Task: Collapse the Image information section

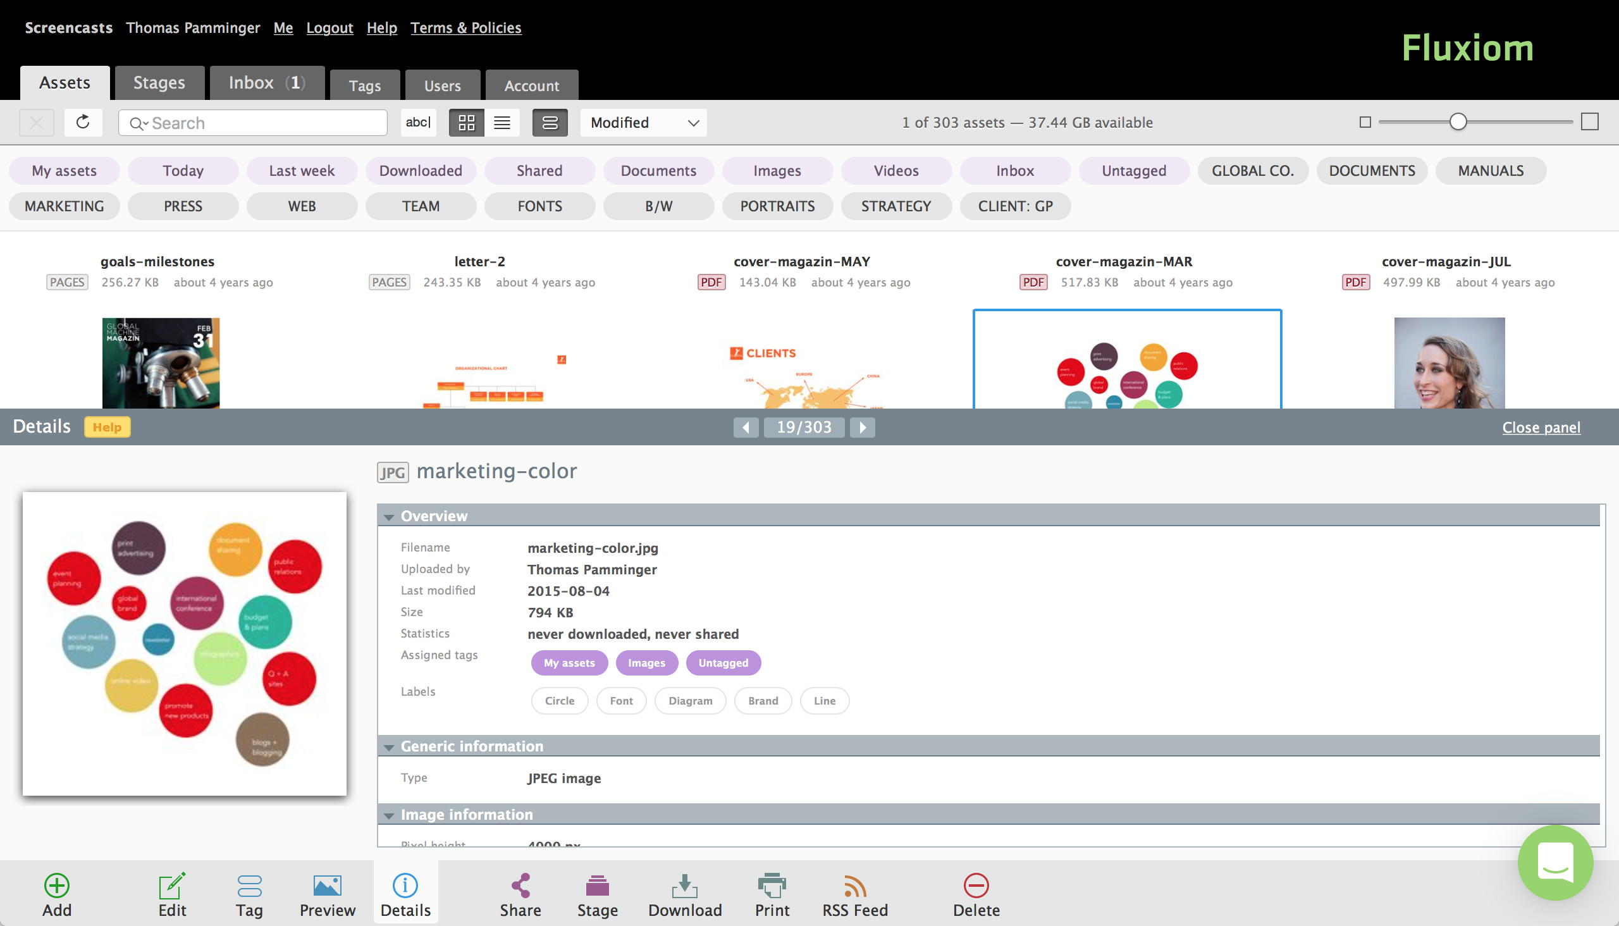Action: (389, 815)
